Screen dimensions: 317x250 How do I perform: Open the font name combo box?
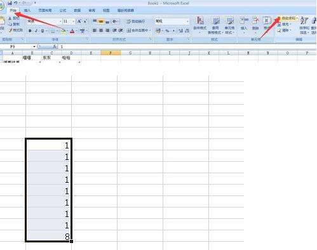click(44, 21)
